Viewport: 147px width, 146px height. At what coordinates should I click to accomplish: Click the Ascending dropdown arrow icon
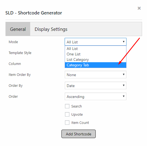(x=124, y=96)
